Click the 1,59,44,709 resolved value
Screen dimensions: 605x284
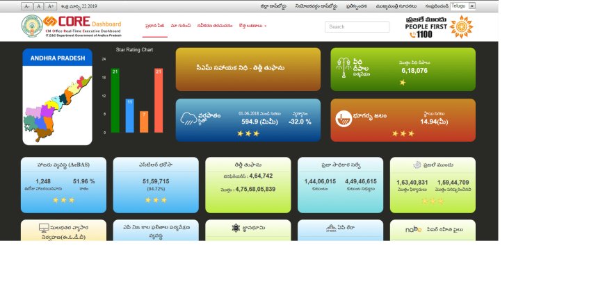(x=453, y=182)
